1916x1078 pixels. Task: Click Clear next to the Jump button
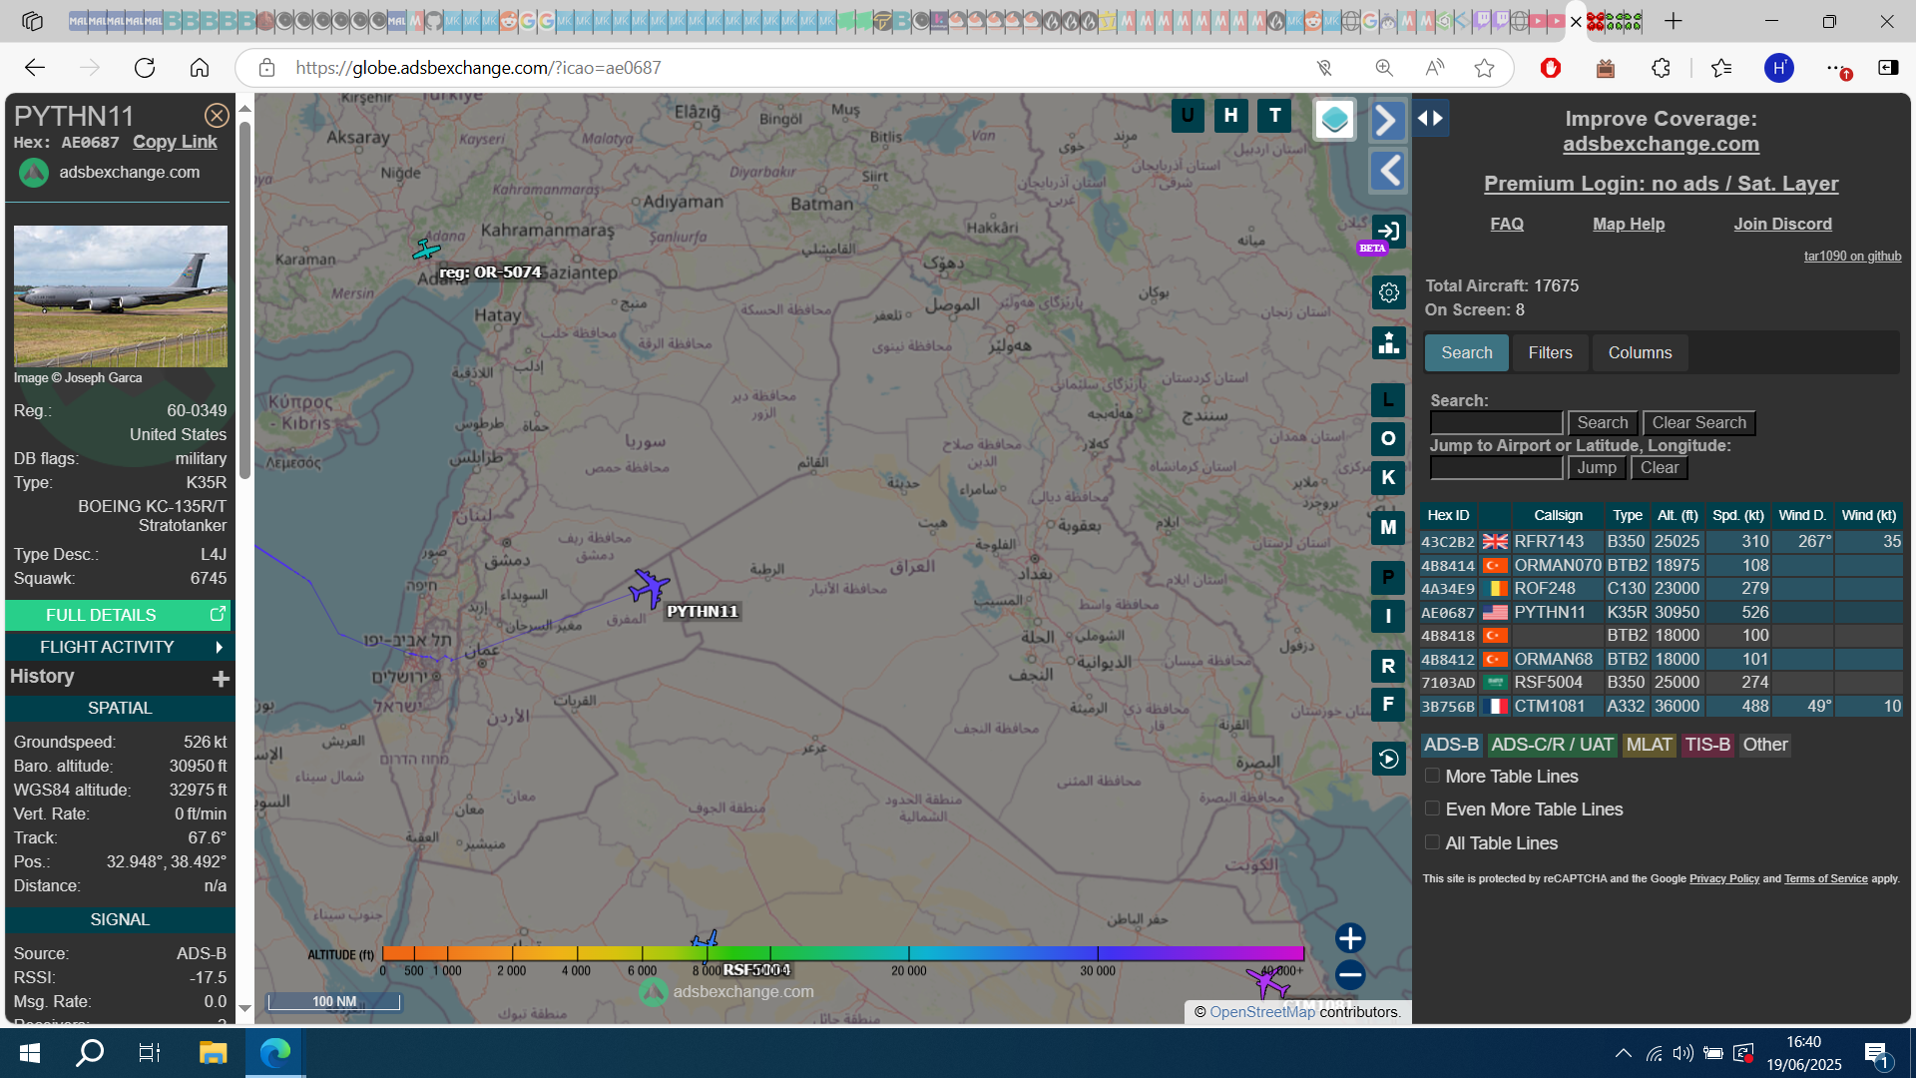pos(1660,468)
